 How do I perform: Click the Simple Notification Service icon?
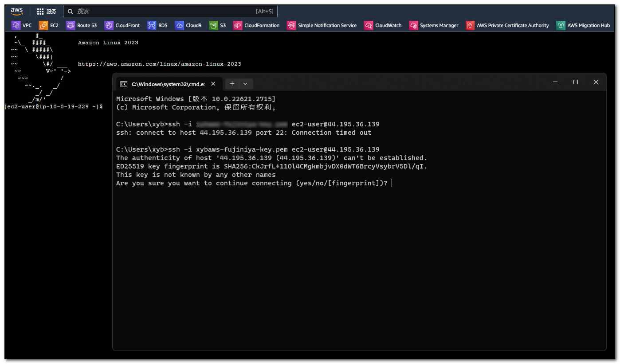291,26
